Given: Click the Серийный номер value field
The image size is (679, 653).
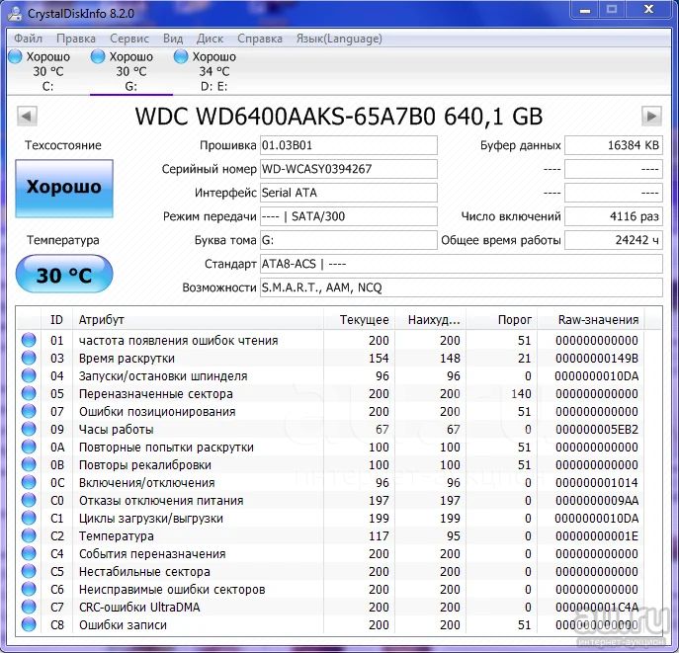Looking at the screenshot, I should click(x=349, y=169).
